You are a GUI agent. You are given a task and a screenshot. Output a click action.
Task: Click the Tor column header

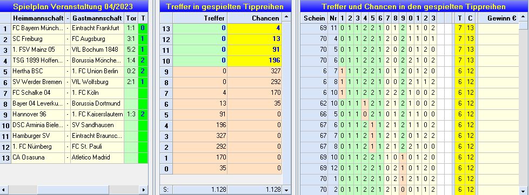(131, 18)
